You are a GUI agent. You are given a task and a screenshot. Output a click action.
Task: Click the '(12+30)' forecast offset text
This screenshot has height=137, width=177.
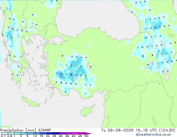click(x=167, y=130)
